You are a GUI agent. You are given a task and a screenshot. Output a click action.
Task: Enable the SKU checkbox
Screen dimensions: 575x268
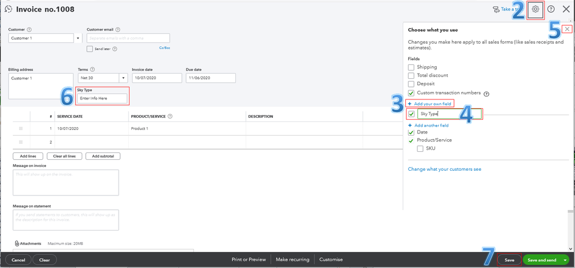[420, 149]
